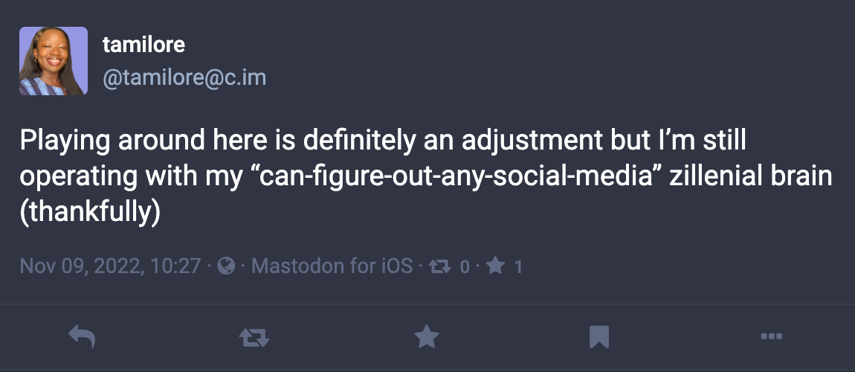Bookmark tamilore's post
This screenshot has height=372, width=855.
[x=599, y=338]
